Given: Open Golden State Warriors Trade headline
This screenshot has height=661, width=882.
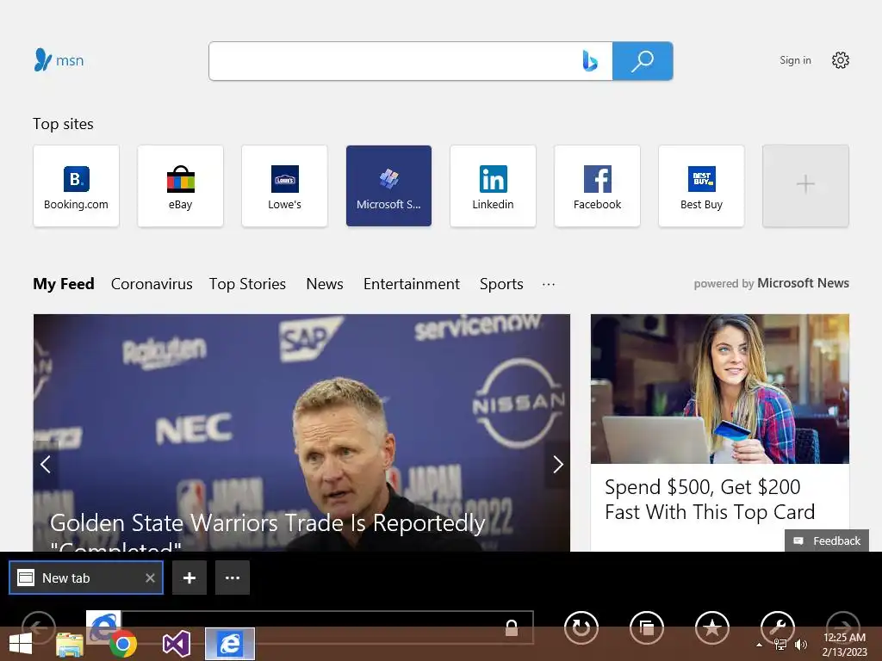Looking at the screenshot, I should (x=267, y=531).
